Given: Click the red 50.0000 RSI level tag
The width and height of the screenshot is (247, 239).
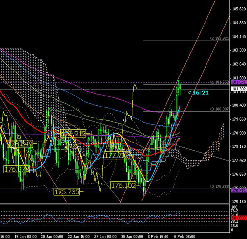Looking at the screenshot, I should (x=239, y=218).
